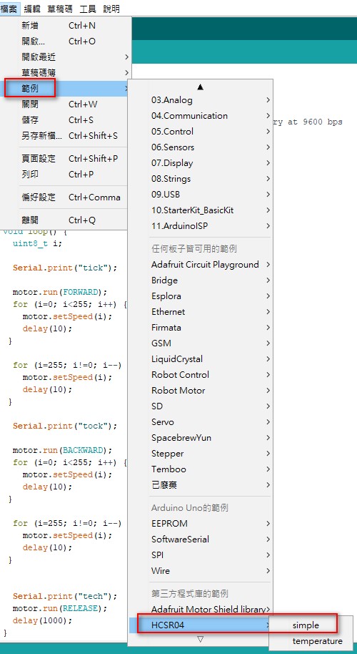Open the 04.Communication examples submenu
Image resolution: width=357 pixels, height=654 pixels.
coord(201,115)
